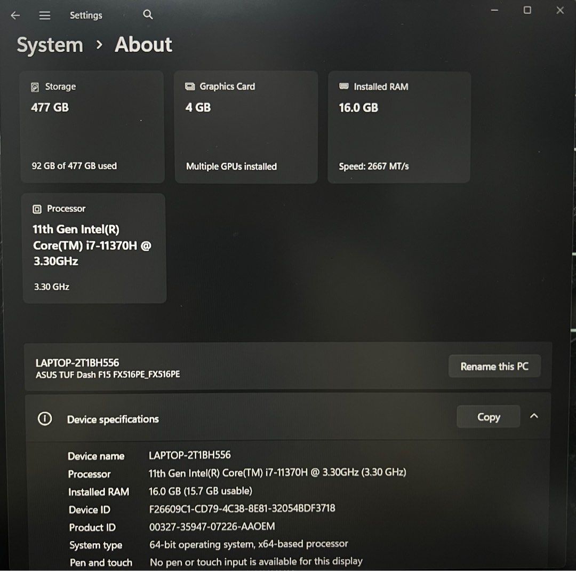Click the 92 GB of 477 GB used link
This screenshot has width=576, height=571.
74,165
